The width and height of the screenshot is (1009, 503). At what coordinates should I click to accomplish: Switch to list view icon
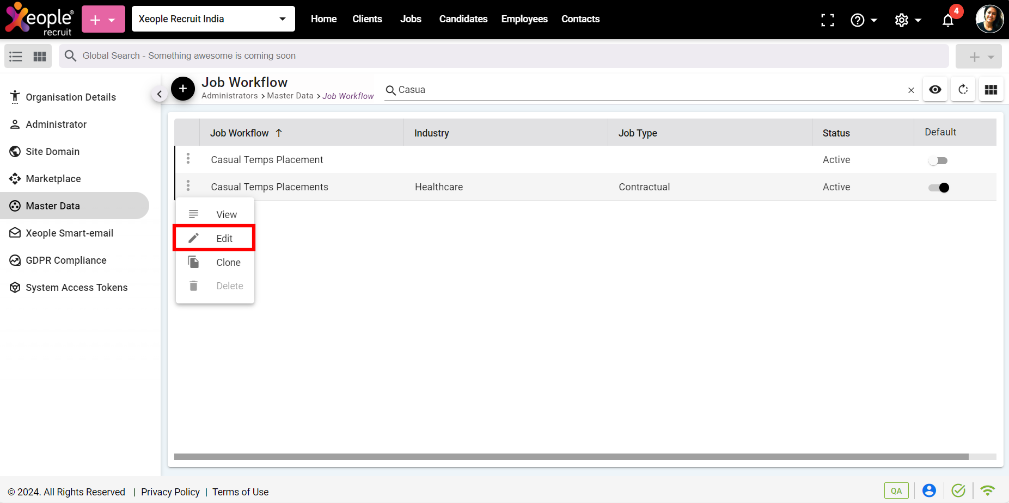tap(16, 56)
